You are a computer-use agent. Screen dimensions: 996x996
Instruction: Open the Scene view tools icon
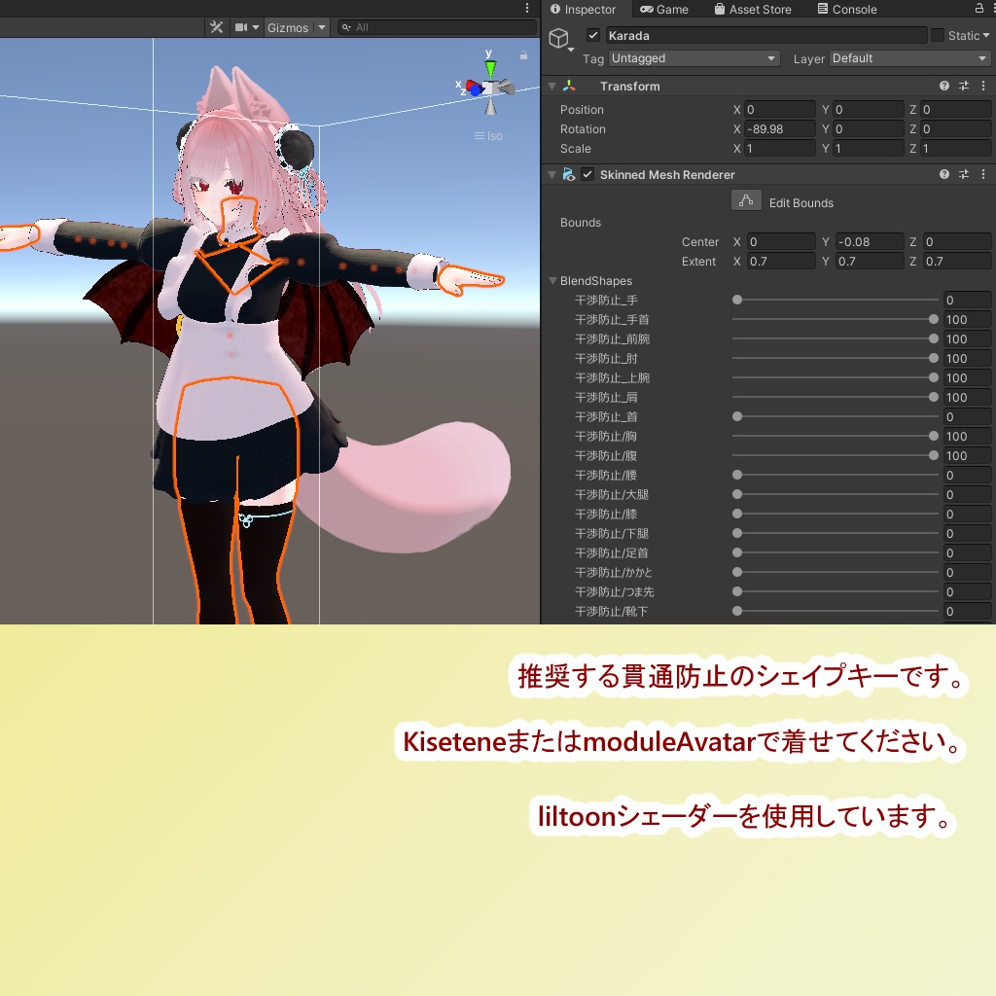(x=216, y=27)
